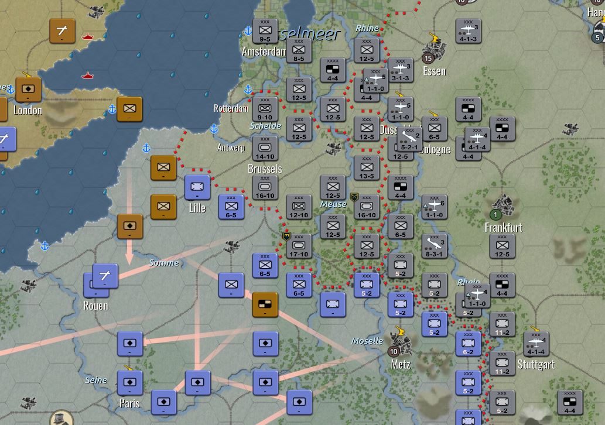Viewport: 605px width, 425px height.
Task: Click the London city label
Action: pyautogui.click(x=28, y=110)
